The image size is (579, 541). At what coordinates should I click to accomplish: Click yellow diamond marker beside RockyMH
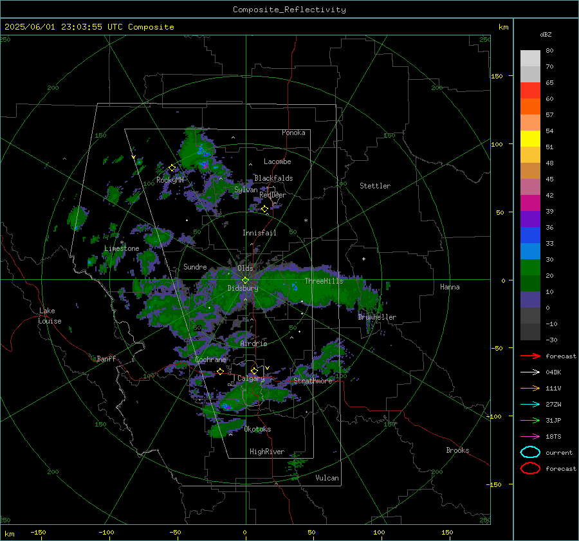(172, 168)
